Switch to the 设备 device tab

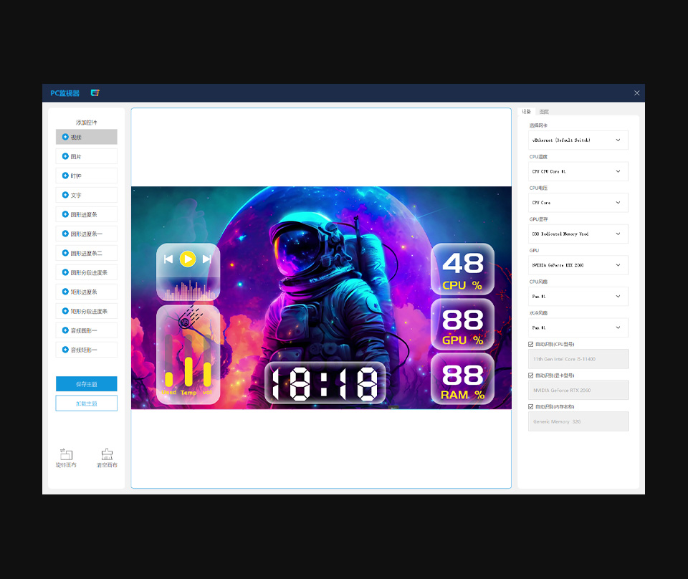point(526,111)
